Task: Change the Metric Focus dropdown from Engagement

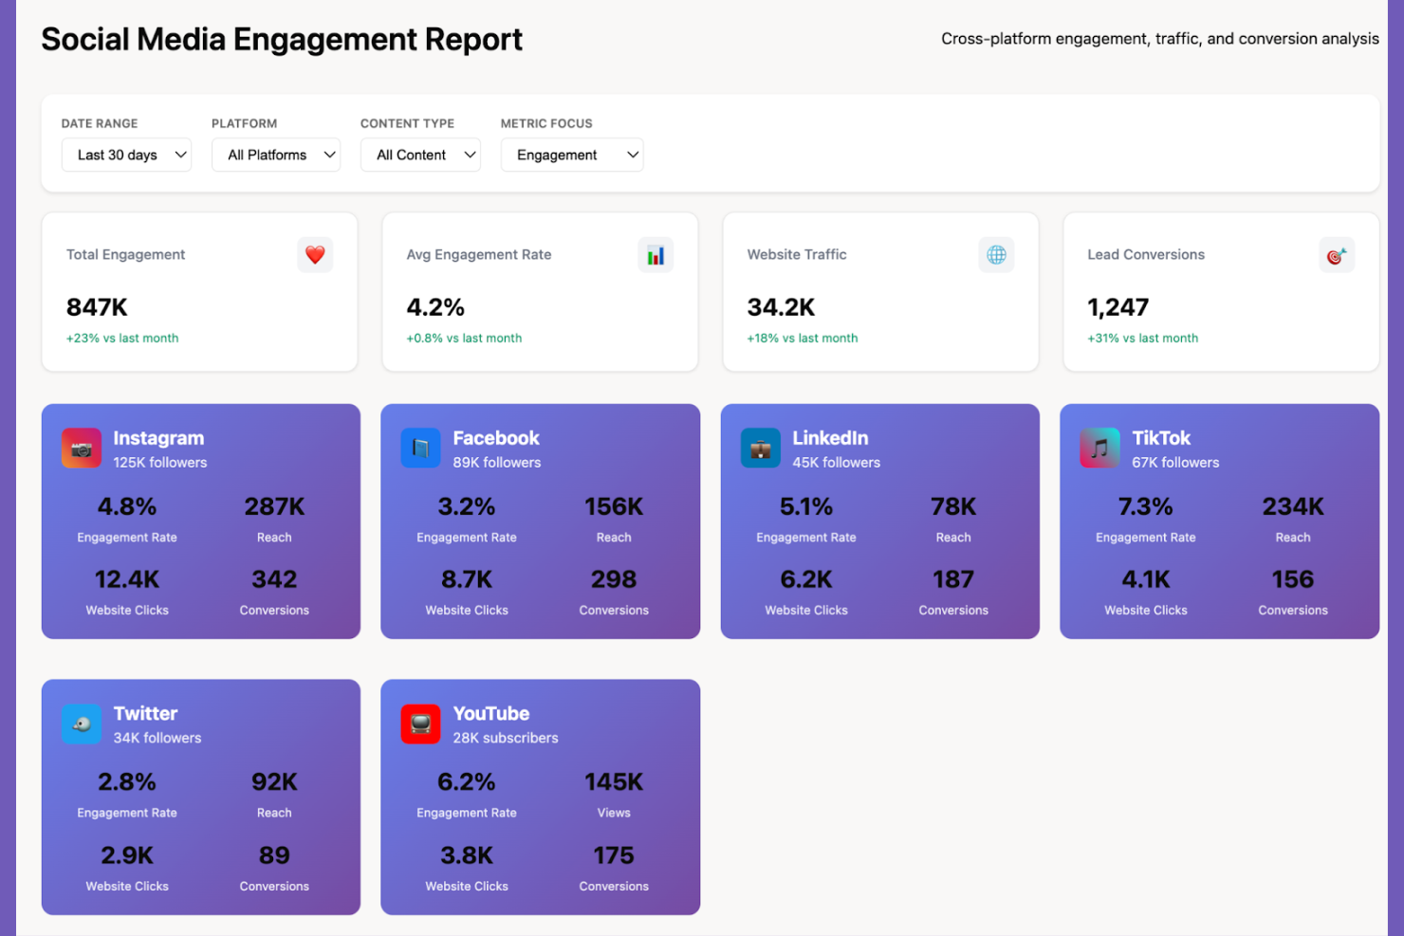Action: click(x=572, y=155)
